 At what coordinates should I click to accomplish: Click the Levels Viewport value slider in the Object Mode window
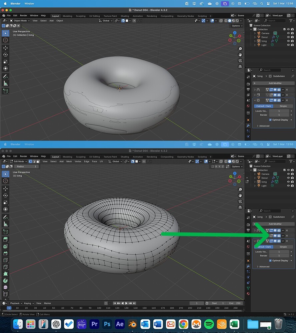point(279,111)
